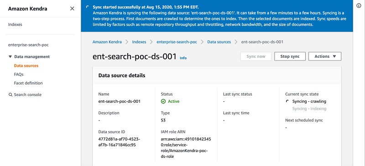The height and width of the screenshot is (166, 365).
Task: Navigate to enterprise-search-poc breadcrumb
Action: click(x=177, y=42)
